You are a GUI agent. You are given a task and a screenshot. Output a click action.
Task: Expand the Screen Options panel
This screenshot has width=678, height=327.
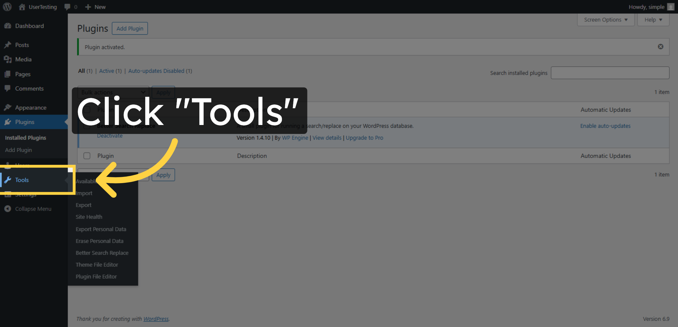[605, 19]
